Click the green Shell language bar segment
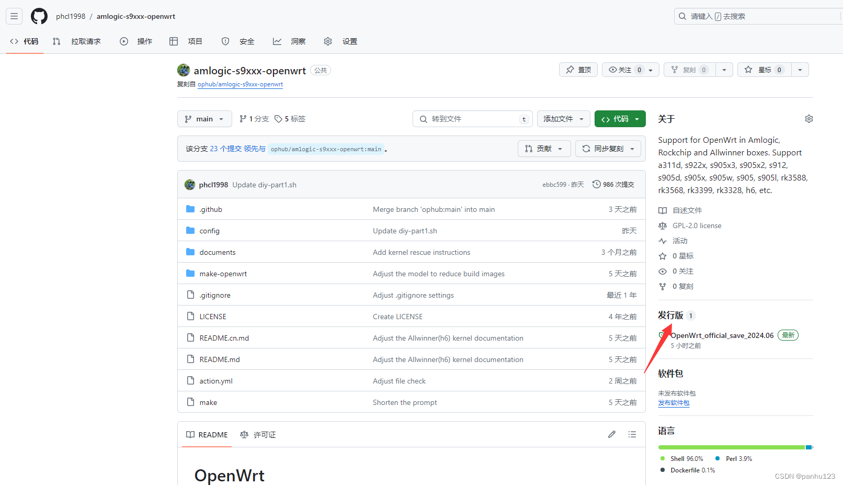 [x=731, y=447]
